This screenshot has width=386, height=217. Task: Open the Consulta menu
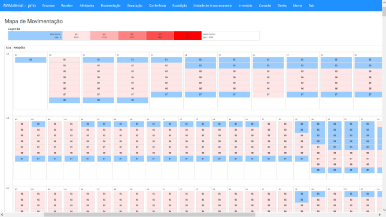[265, 5]
